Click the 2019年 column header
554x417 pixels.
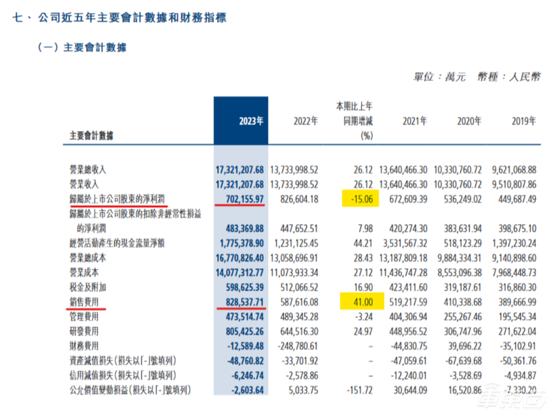tap(523, 121)
